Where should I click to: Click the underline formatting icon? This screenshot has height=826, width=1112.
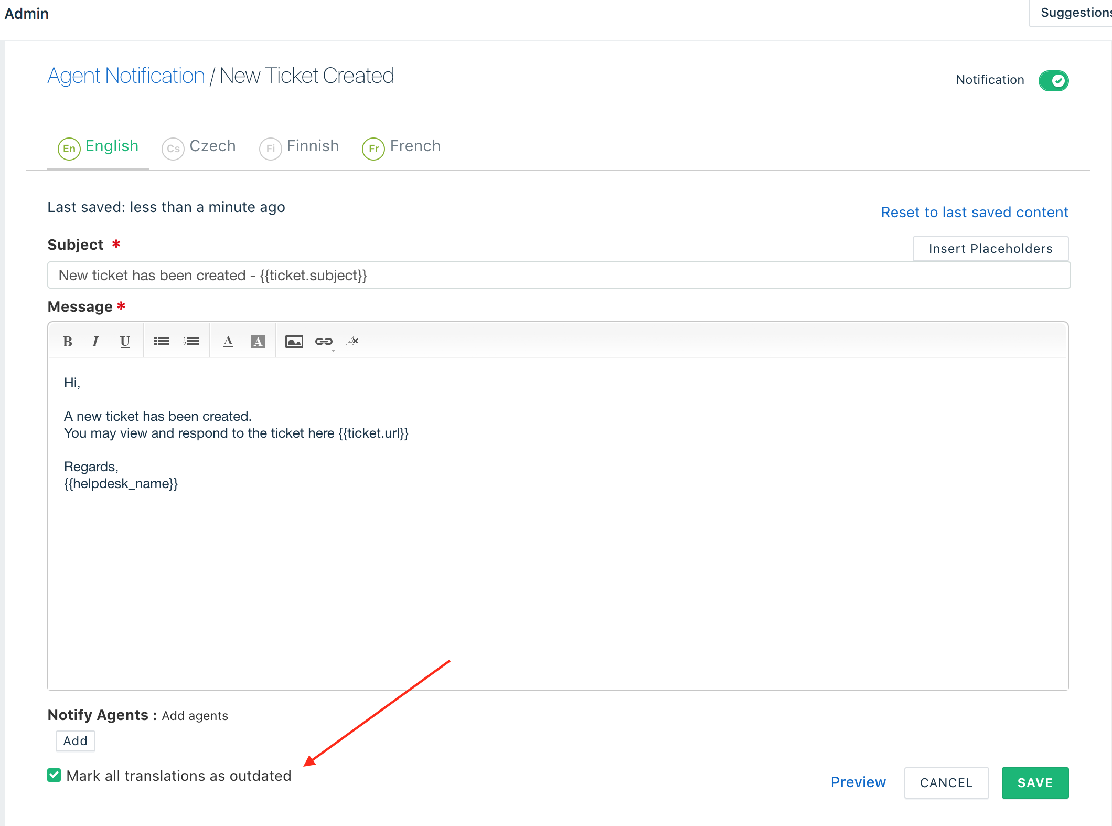pyautogui.click(x=124, y=342)
